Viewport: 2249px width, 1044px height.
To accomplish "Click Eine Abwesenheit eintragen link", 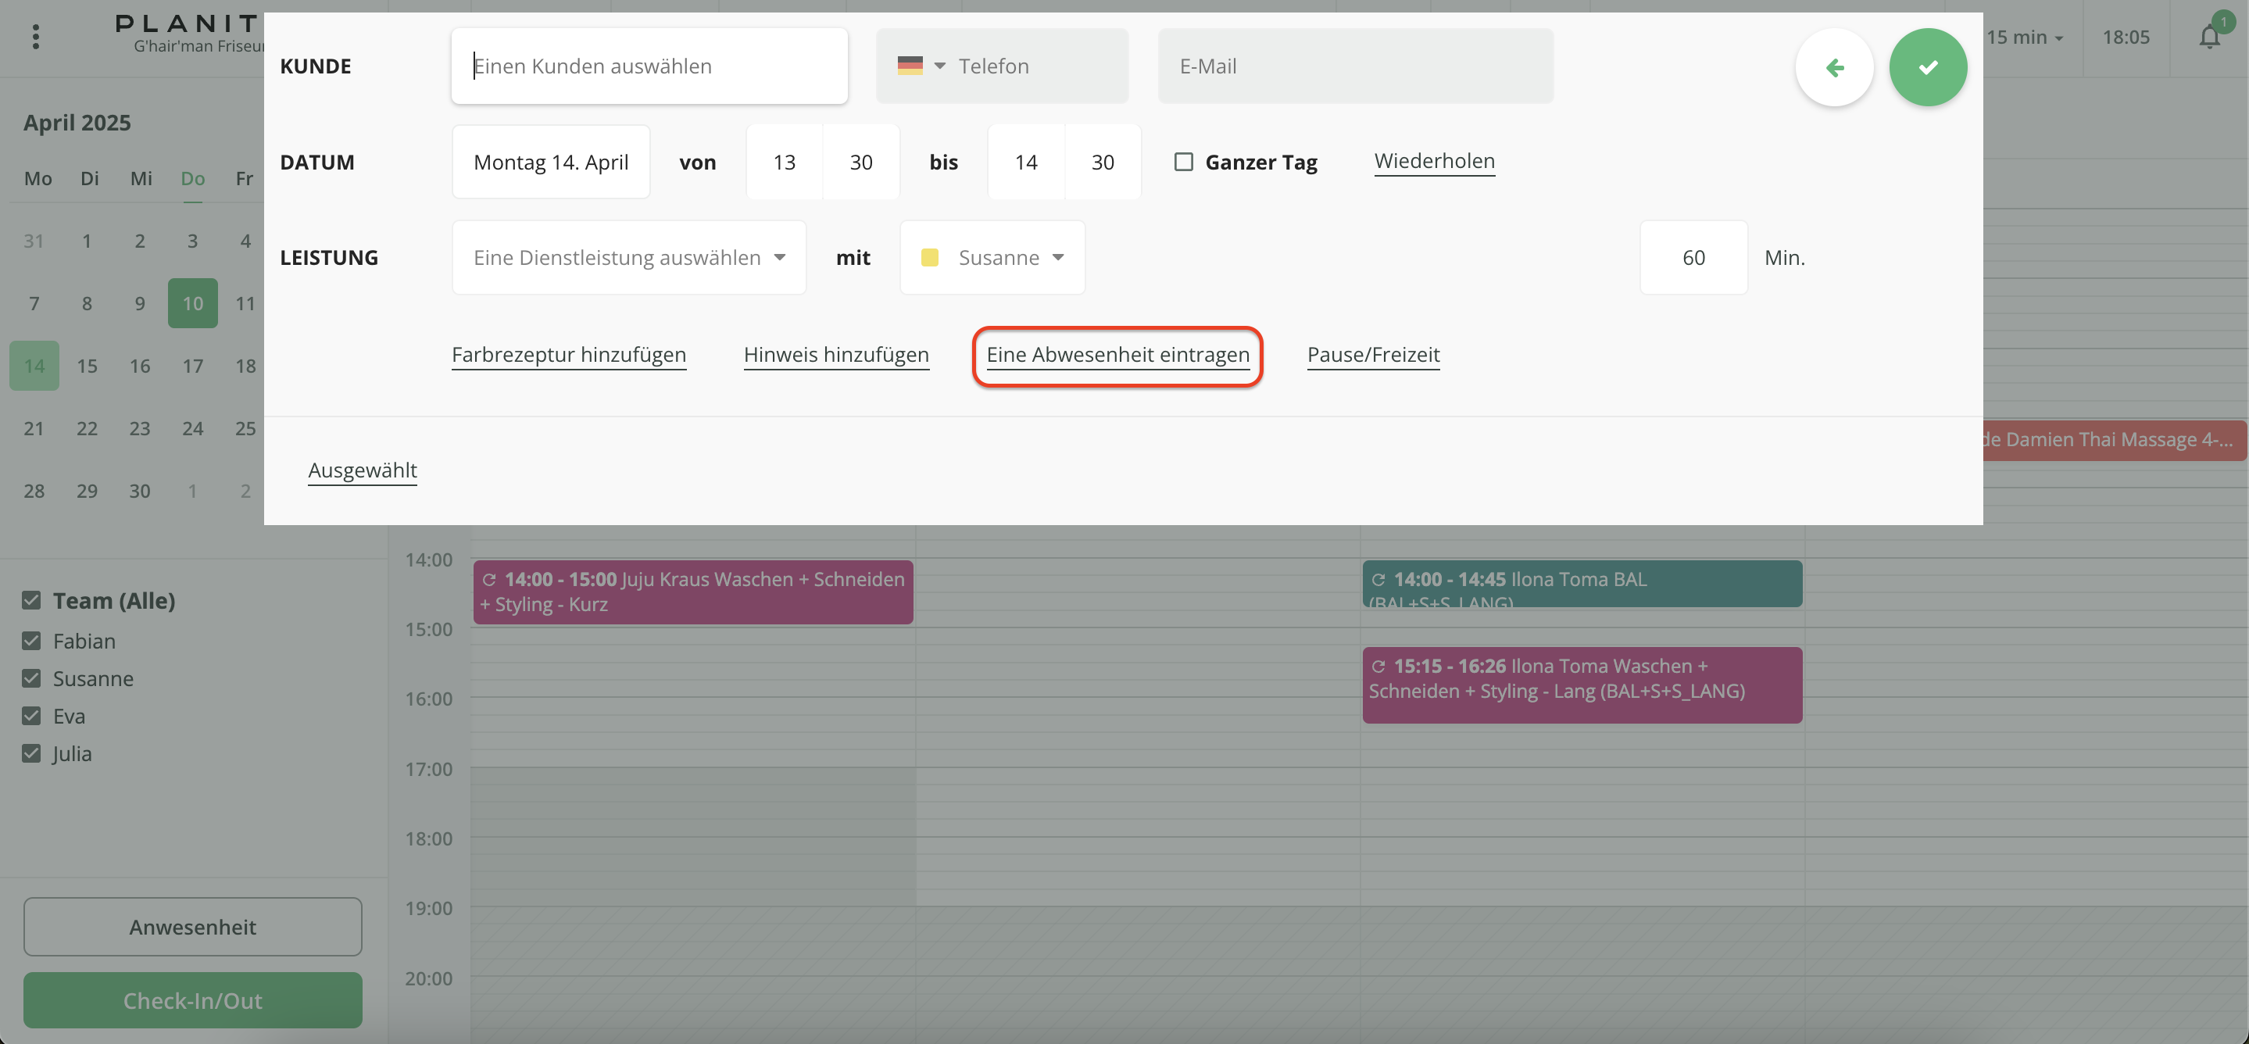I will tap(1117, 356).
